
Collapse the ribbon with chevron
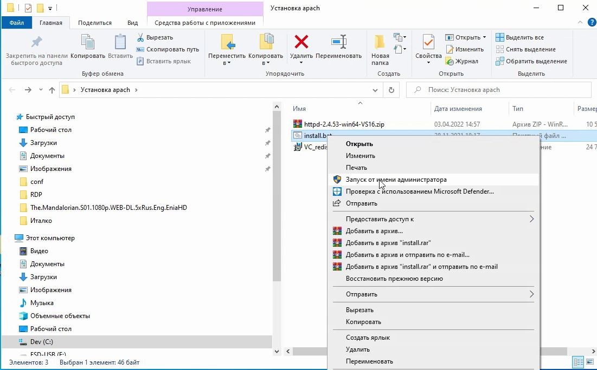[580, 22]
